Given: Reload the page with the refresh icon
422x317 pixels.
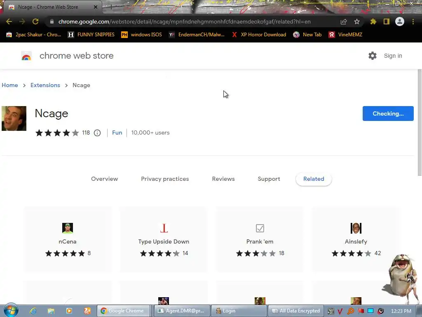Looking at the screenshot, I should click(35, 21).
